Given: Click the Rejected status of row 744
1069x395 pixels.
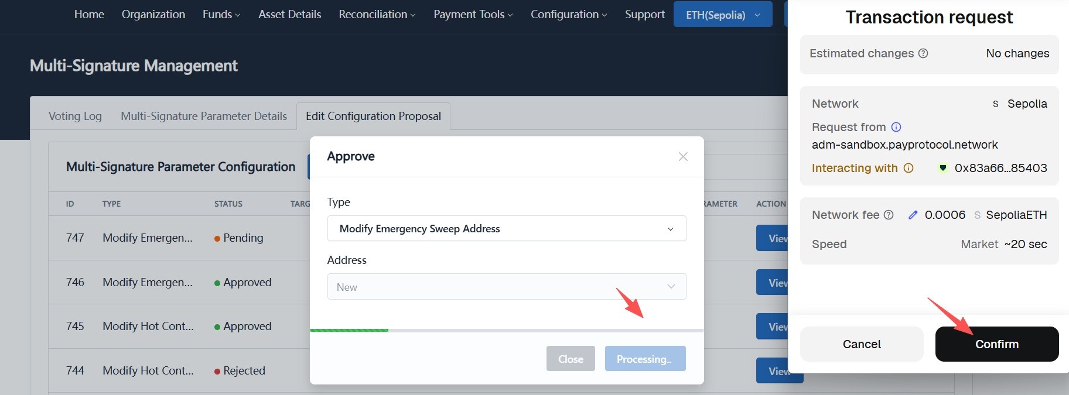Looking at the screenshot, I should (240, 370).
